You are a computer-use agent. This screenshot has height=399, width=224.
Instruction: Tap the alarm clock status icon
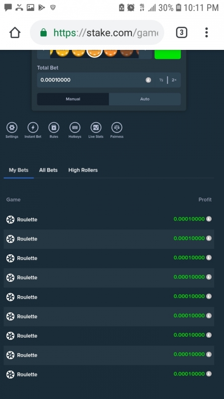pos(131,7)
